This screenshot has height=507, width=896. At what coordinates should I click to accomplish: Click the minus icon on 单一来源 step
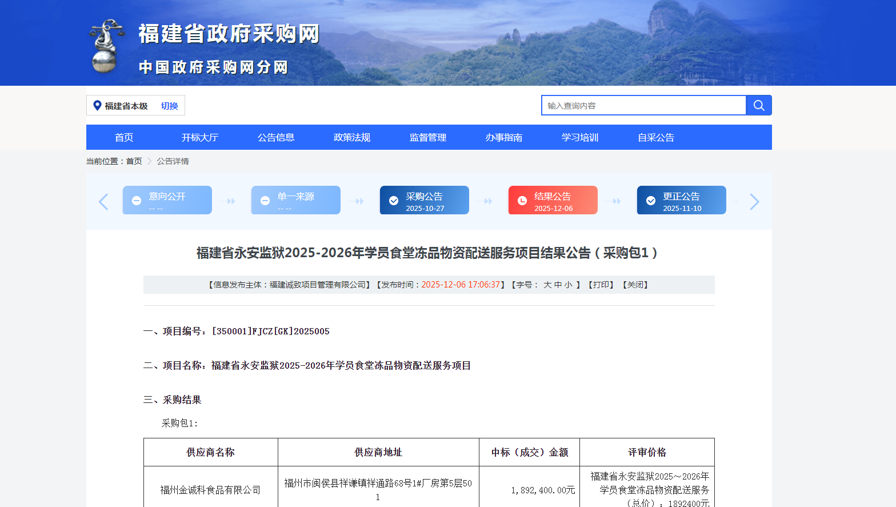click(x=265, y=201)
